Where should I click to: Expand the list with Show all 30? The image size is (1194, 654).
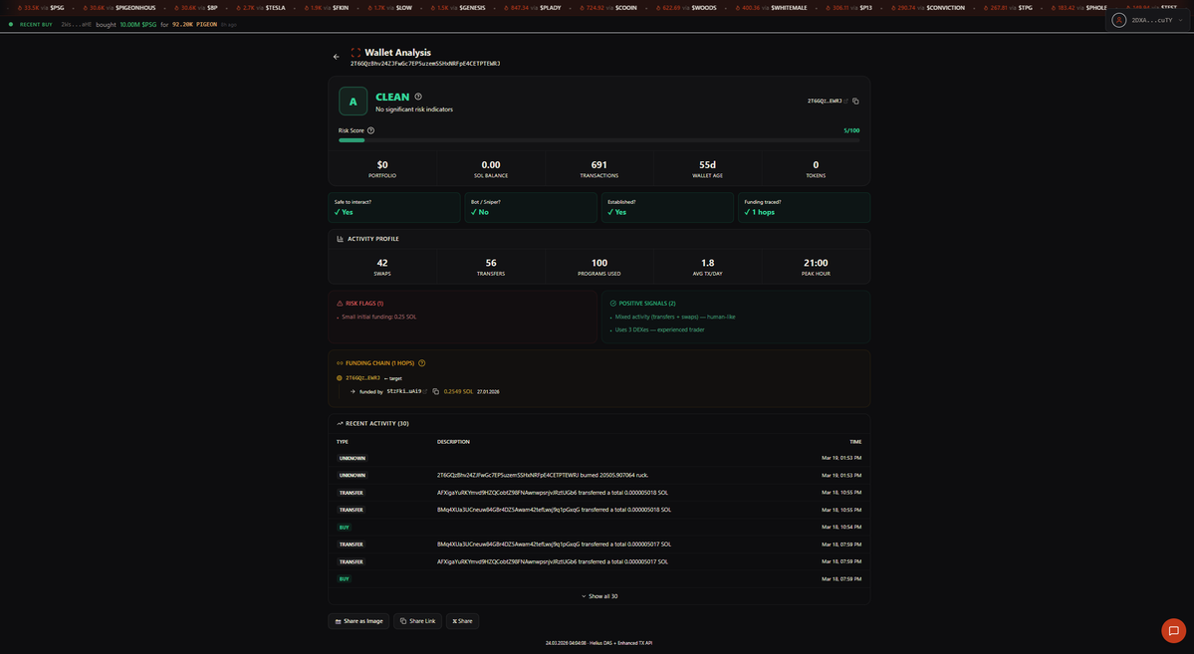[x=599, y=596]
